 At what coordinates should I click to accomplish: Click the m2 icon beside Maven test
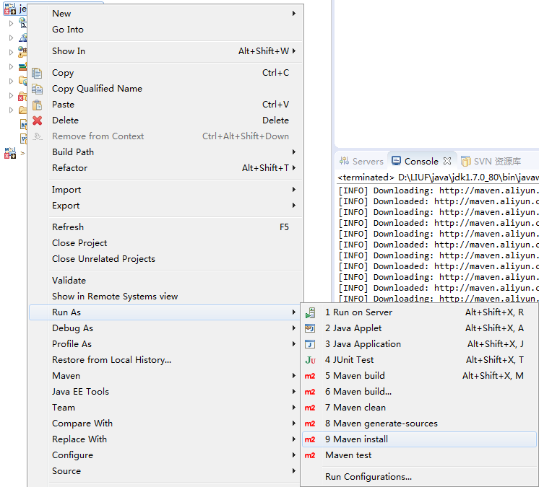310,455
